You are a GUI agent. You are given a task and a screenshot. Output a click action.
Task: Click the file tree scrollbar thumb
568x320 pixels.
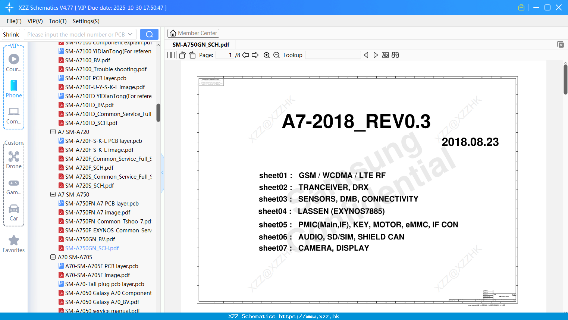coord(158,113)
